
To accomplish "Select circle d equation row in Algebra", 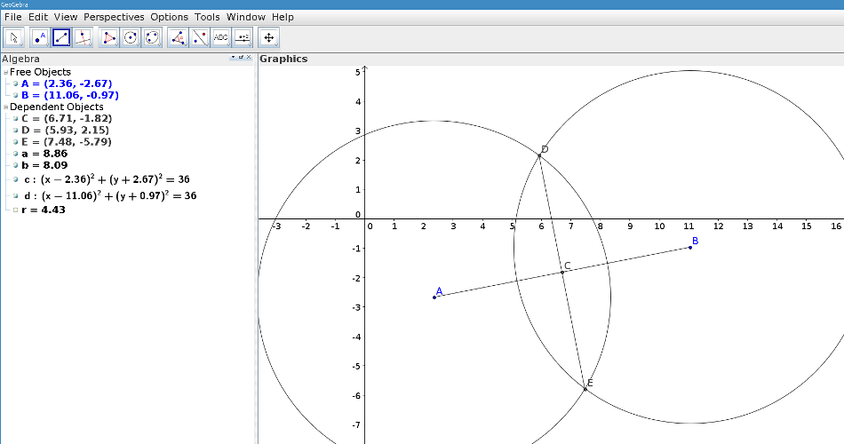I will coord(110,195).
